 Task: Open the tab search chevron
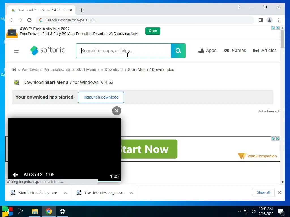click(239, 7)
